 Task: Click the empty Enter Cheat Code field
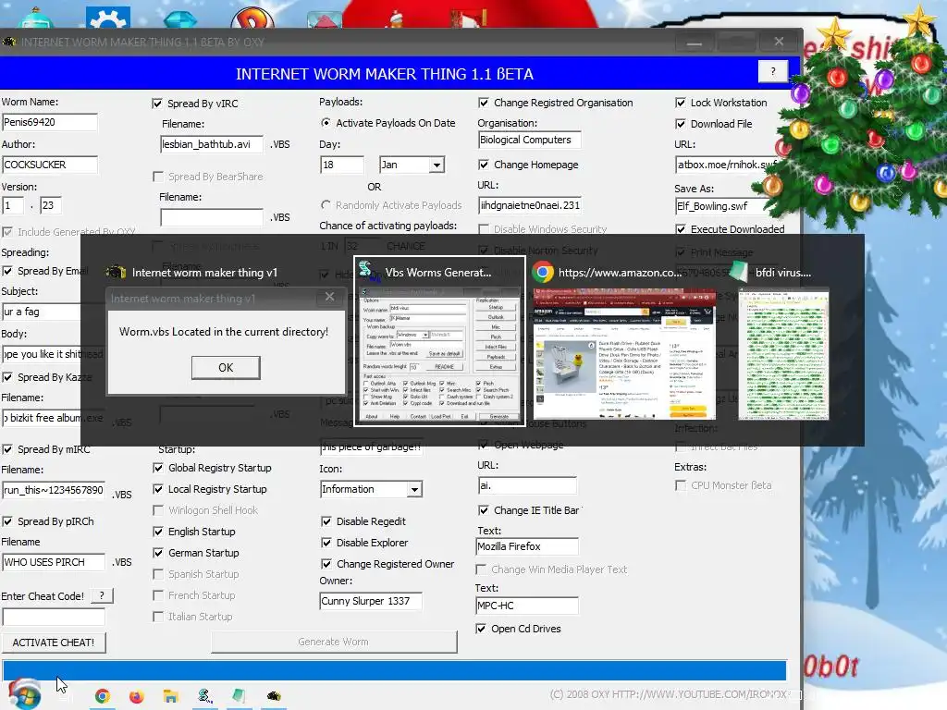click(53, 617)
